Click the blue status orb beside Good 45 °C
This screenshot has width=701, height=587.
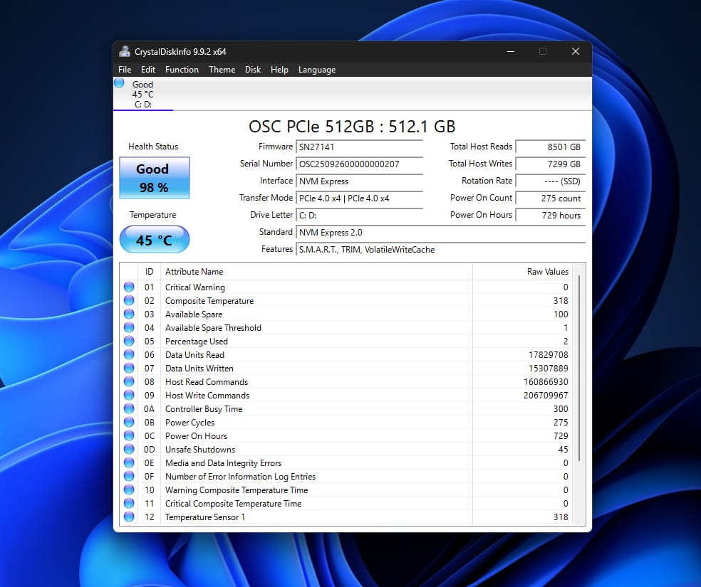point(119,83)
